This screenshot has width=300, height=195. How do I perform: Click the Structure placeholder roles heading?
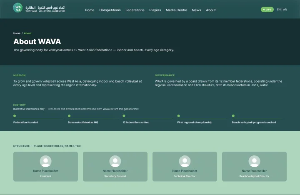47,146
